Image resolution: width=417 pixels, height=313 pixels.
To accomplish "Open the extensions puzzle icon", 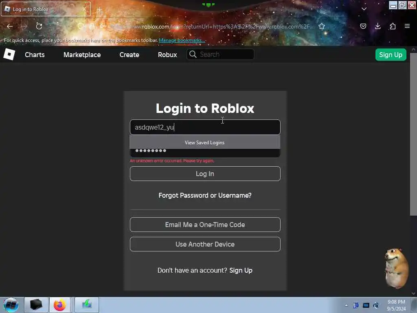I will point(393,26).
